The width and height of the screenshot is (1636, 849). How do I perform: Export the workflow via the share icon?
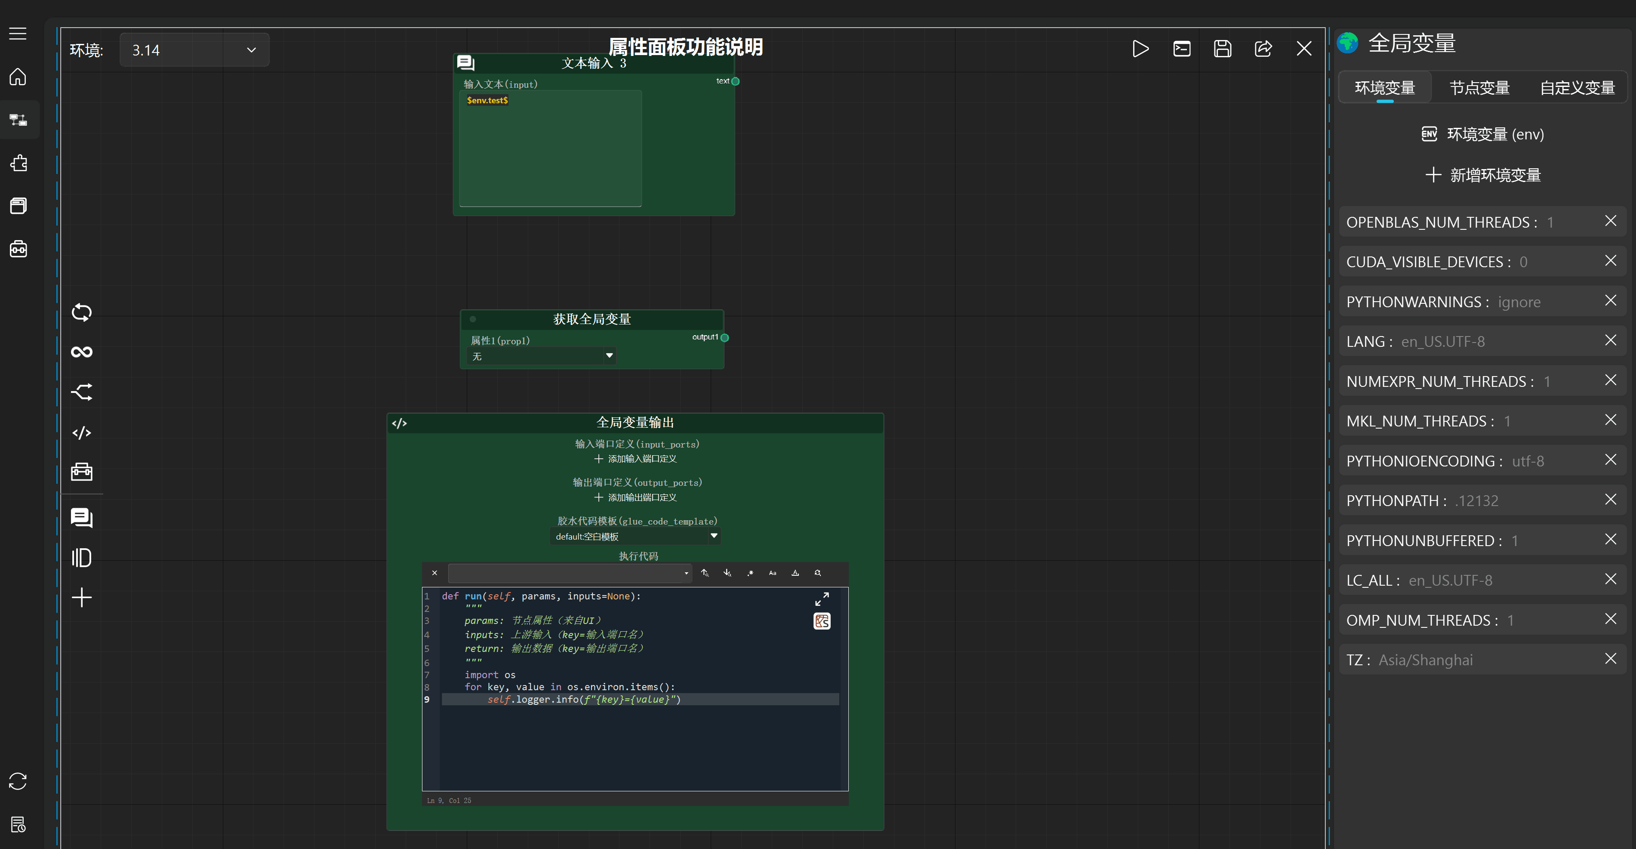(1263, 49)
